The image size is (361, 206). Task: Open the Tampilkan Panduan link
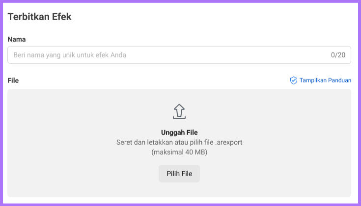pos(320,80)
